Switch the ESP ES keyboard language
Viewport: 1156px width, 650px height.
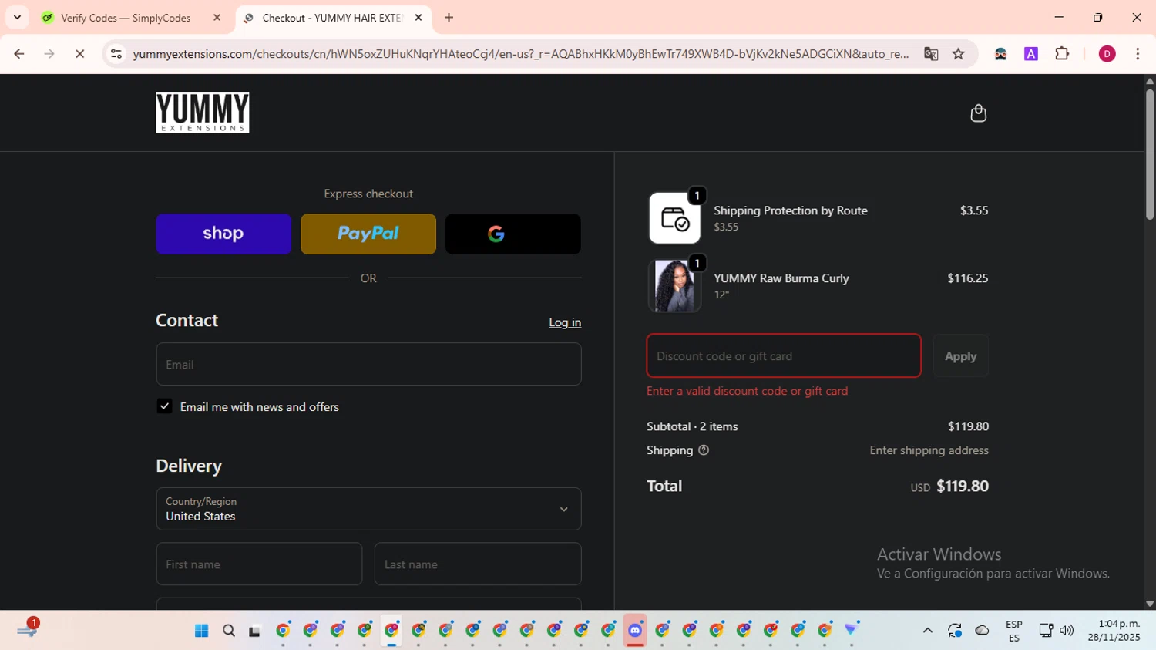(1014, 631)
